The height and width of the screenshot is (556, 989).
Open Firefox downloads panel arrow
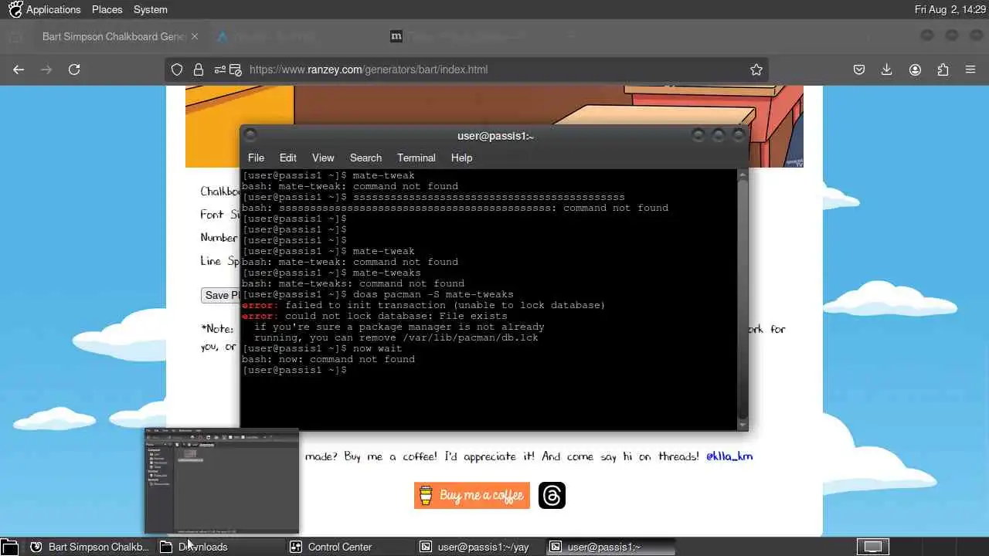click(887, 69)
